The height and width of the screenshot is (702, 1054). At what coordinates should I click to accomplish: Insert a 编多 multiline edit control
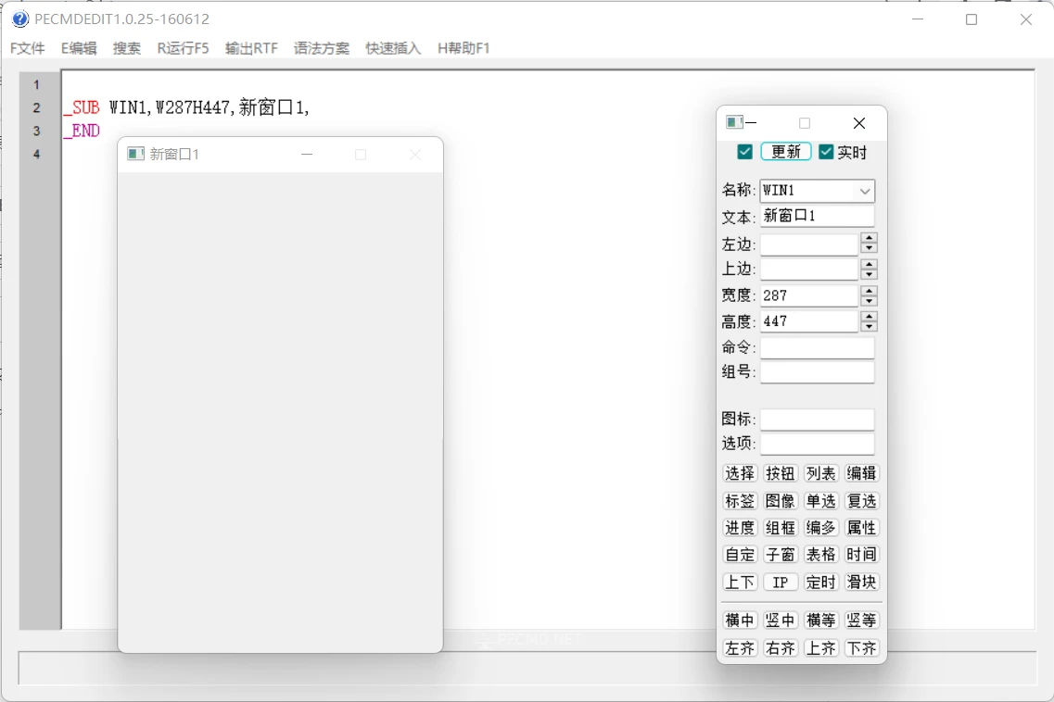point(820,528)
